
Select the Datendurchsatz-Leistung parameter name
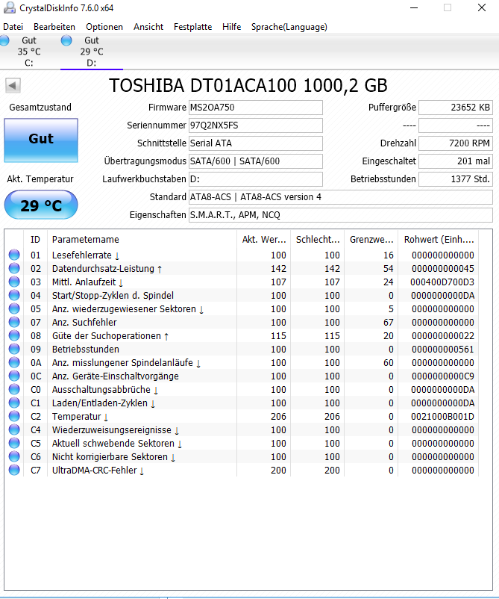click(103, 268)
